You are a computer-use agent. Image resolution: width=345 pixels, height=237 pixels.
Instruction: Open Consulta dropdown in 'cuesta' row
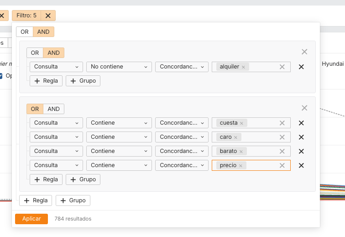[56, 123]
